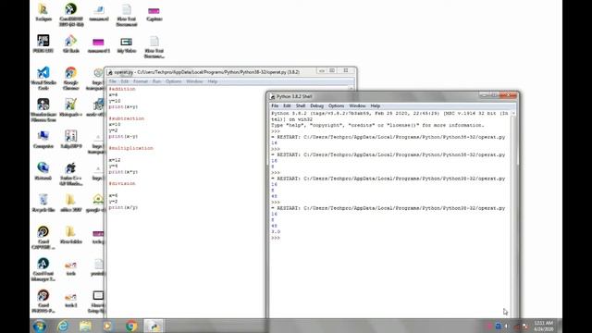592x333 pixels.
Task: Select the PUBG LITE desktop shortcut
Action: [x=43, y=43]
